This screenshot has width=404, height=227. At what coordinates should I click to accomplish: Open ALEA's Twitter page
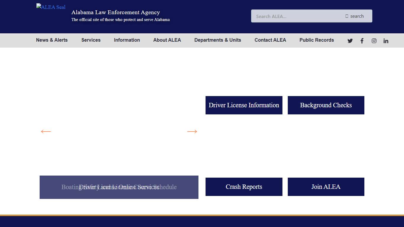(350, 40)
